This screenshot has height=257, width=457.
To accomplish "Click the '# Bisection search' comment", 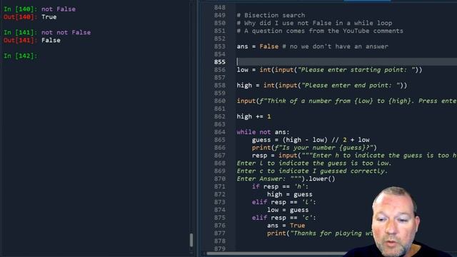I will point(271,15).
